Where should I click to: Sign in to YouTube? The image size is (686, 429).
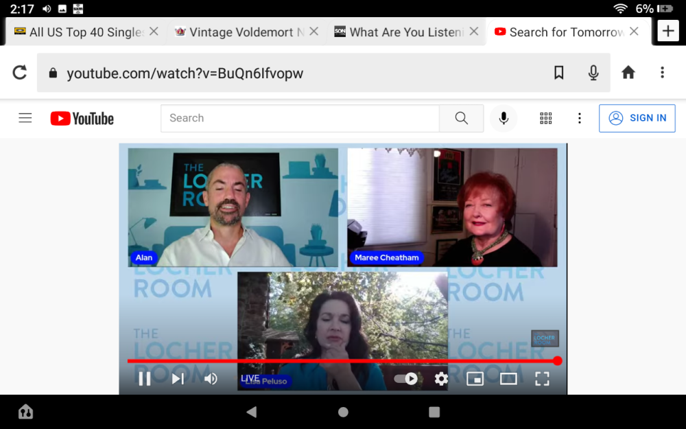coord(637,118)
